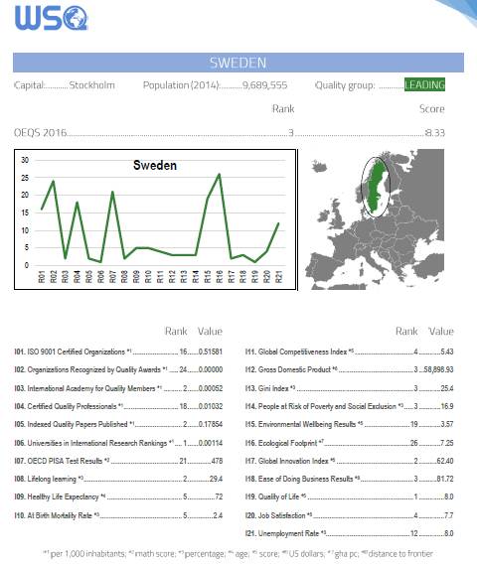Select I15 Environmental Wellbeing Results row
Image resolution: width=477 pixels, height=566 pixels.
(349, 424)
